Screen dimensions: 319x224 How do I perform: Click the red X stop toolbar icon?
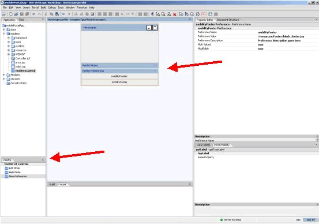tap(175, 14)
